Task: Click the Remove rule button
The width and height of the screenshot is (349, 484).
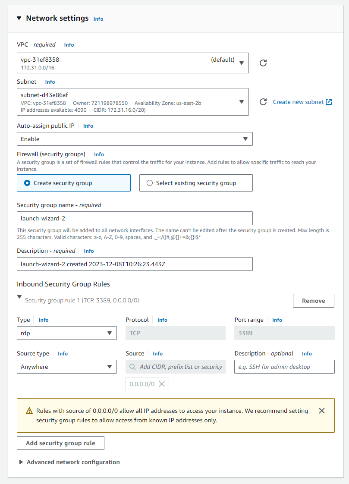Action: [x=314, y=301]
